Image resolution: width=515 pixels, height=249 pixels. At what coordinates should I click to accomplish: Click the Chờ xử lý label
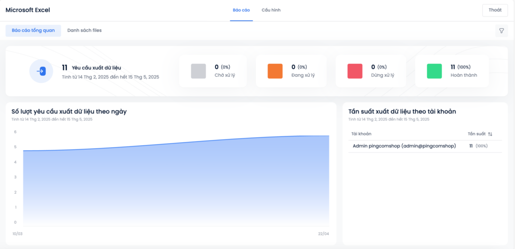[225, 75]
